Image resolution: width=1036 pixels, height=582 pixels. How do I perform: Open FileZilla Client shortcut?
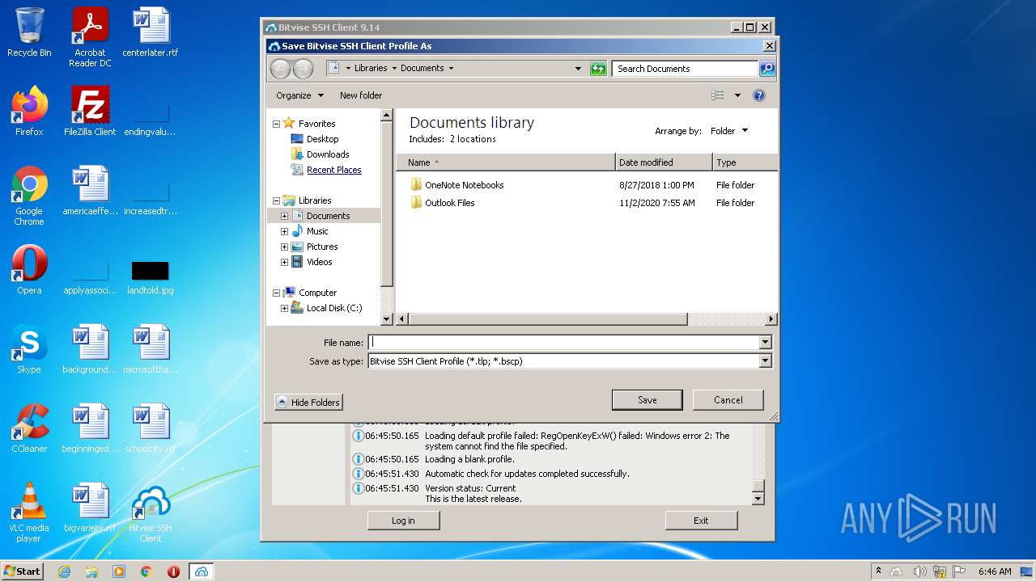coord(90,112)
